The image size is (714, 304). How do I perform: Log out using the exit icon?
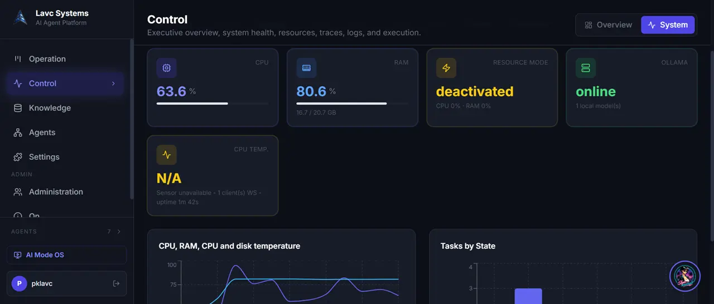(116, 283)
